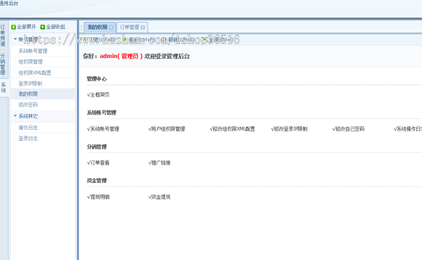Collapse the 帐号管理 group arrow
The height and width of the screenshot is (260, 422).
point(15,39)
